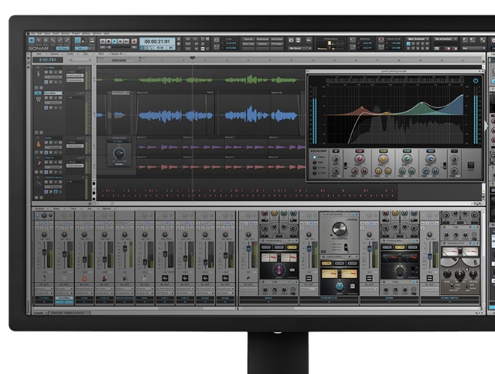Viewport: 495px width, 374px height.
Task: Click the Guitar strip volume fader
Action: pyautogui.click(x=84, y=259)
